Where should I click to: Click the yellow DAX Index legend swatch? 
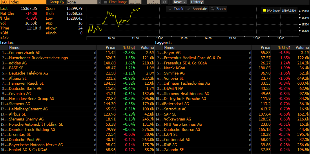click(x=264, y=11)
